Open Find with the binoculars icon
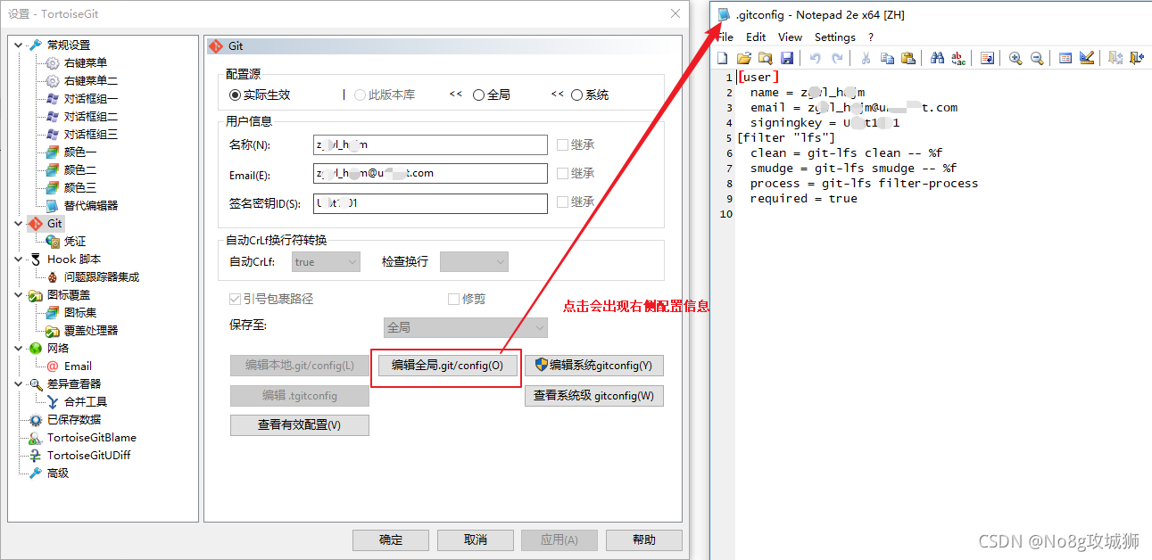 click(937, 58)
